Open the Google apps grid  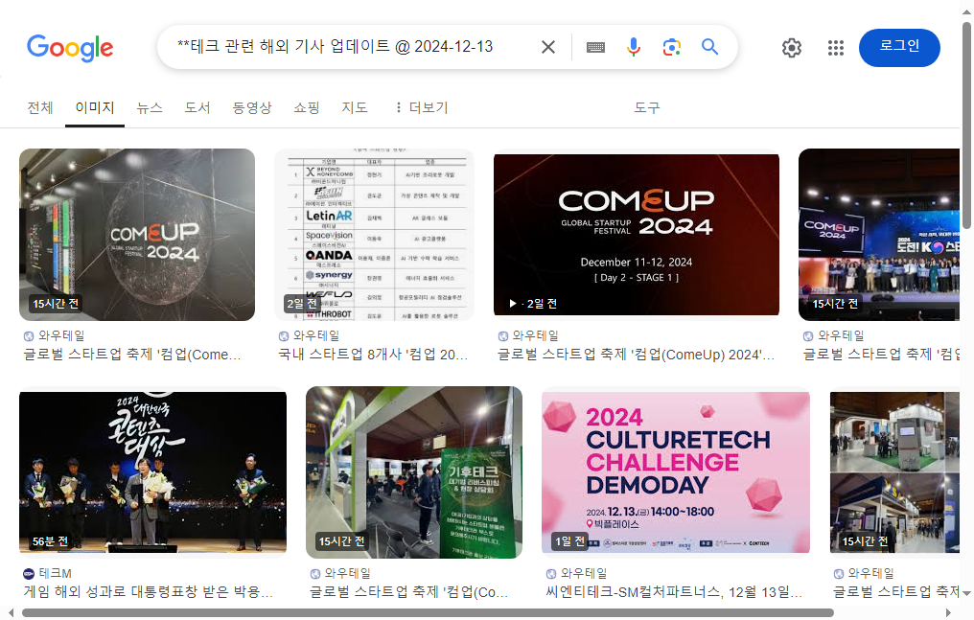coord(836,48)
